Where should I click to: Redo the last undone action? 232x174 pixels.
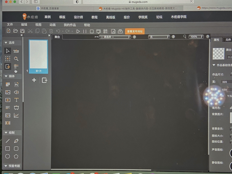[x=68, y=31]
